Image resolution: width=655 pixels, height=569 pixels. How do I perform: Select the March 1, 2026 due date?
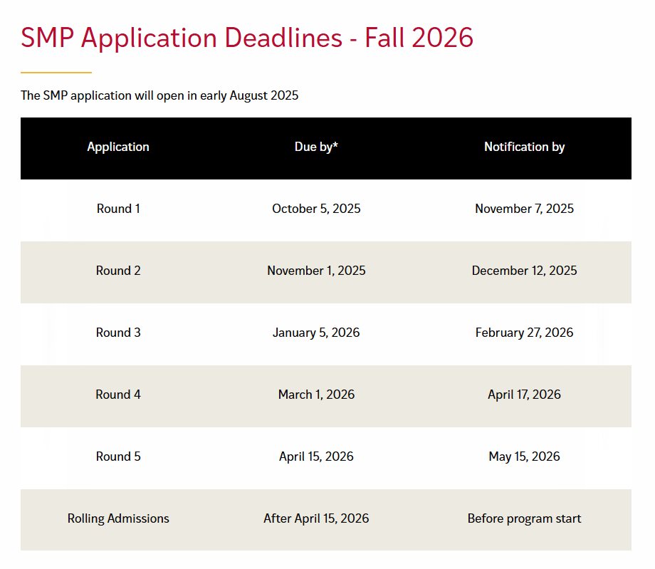pos(316,394)
